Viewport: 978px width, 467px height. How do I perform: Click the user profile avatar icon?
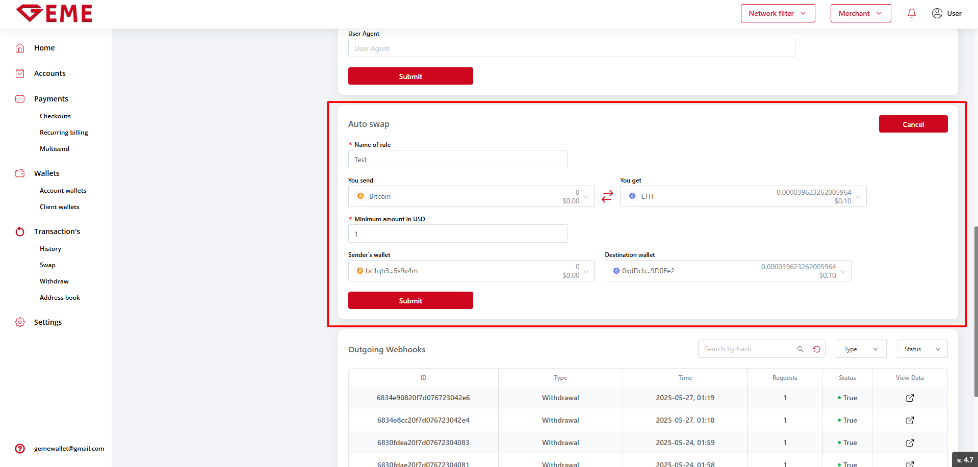[937, 13]
